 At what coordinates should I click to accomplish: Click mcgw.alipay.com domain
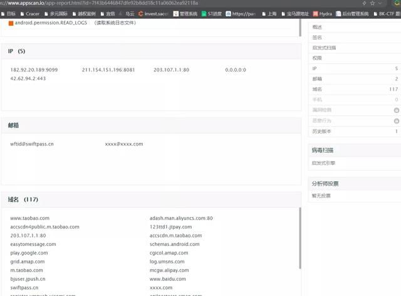(169, 270)
